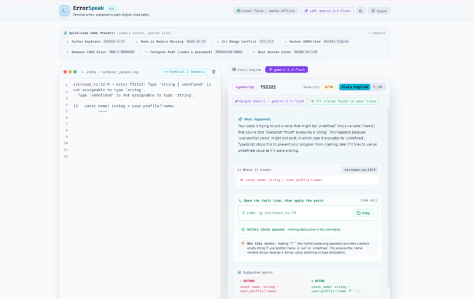Click the Local-first works offline badge
The height and width of the screenshot is (299, 474).
click(x=265, y=11)
